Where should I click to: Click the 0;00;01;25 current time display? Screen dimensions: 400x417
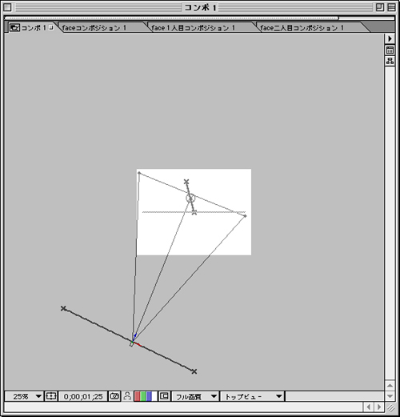[x=83, y=396]
